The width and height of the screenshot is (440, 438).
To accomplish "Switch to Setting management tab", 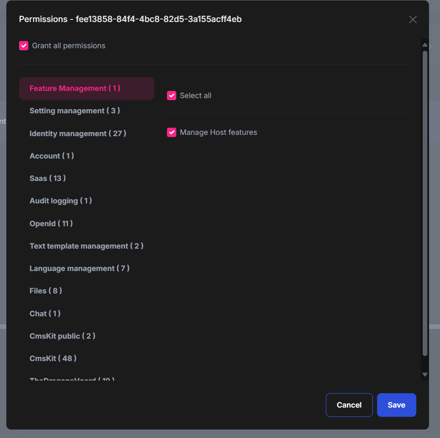I will (75, 111).
